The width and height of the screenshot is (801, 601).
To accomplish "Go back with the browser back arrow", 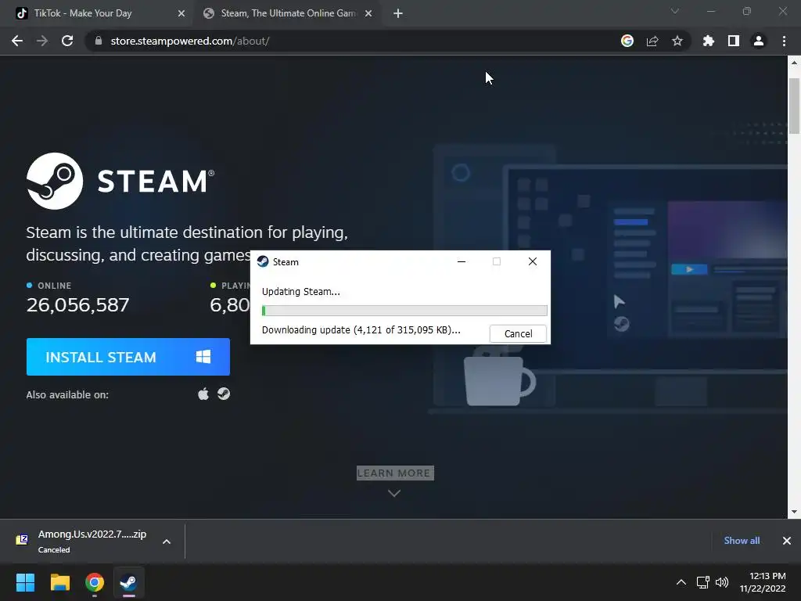I will pos(17,41).
